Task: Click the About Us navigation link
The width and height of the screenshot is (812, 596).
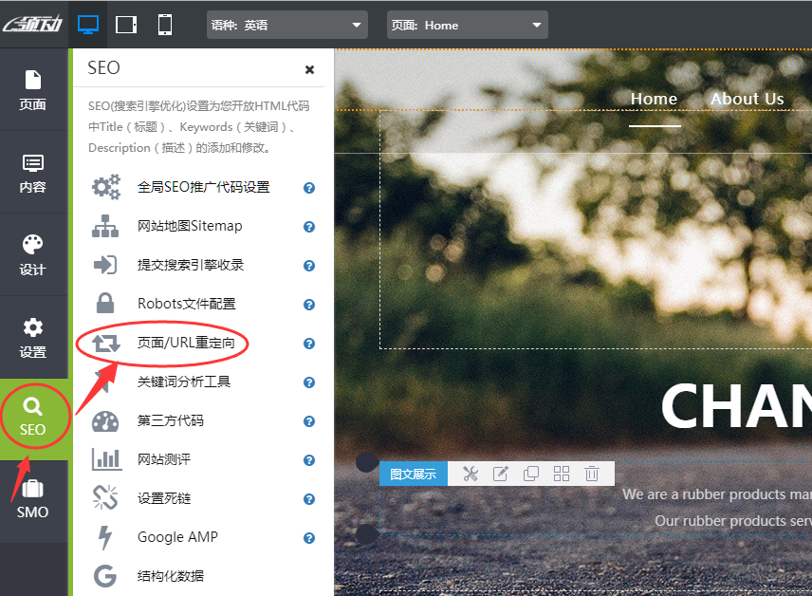Action: coord(747,99)
